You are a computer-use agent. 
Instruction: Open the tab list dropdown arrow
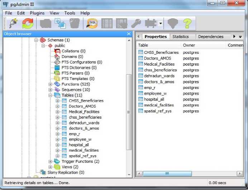[240, 37]
